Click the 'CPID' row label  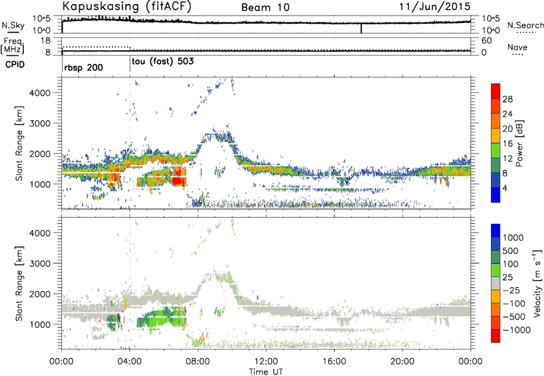[x=15, y=64]
